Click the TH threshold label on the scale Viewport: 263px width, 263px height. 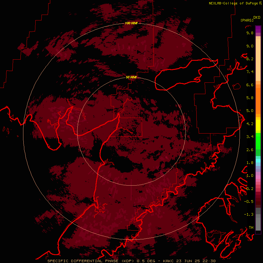tap(251, 228)
